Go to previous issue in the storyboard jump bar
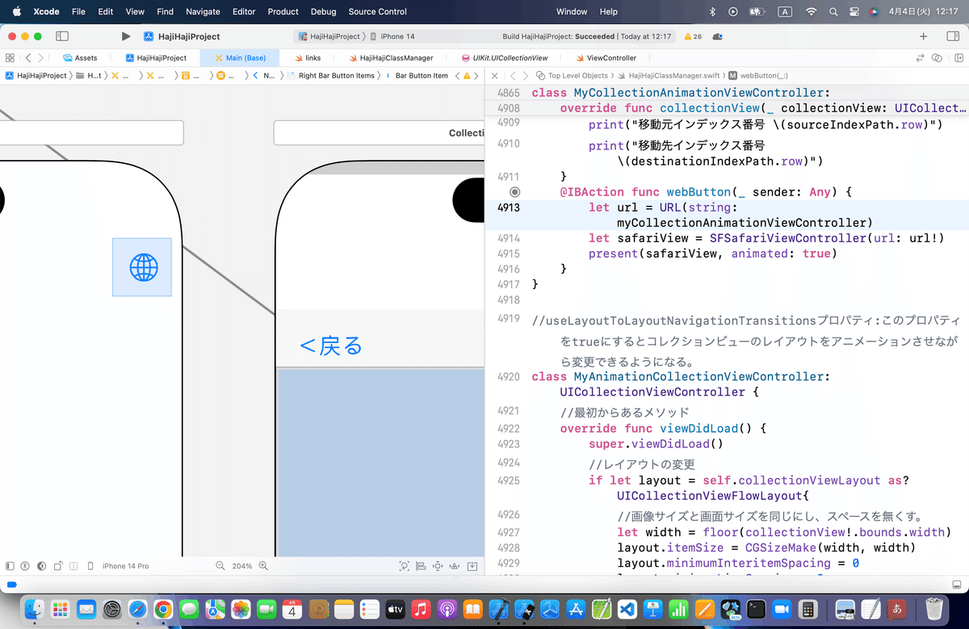The width and height of the screenshot is (969, 629). (456, 76)
